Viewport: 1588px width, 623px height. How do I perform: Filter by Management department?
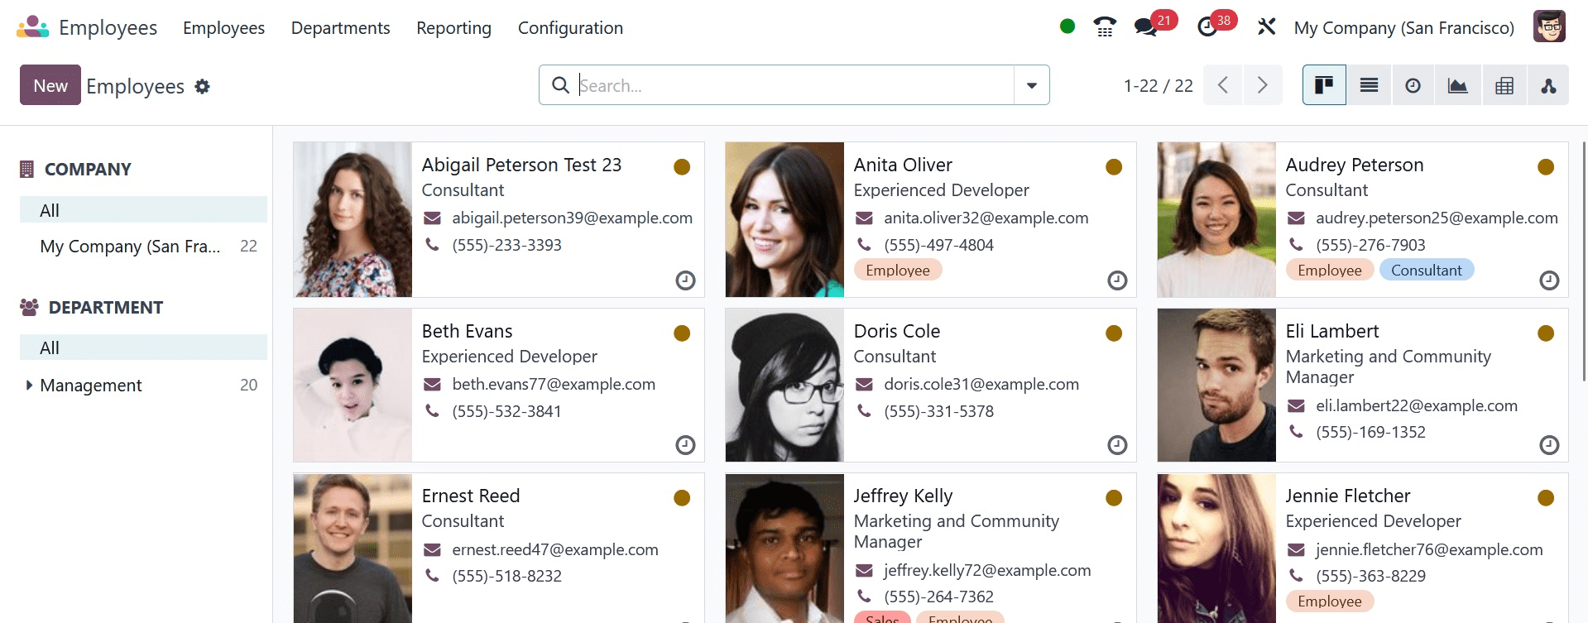click(143, 385)
